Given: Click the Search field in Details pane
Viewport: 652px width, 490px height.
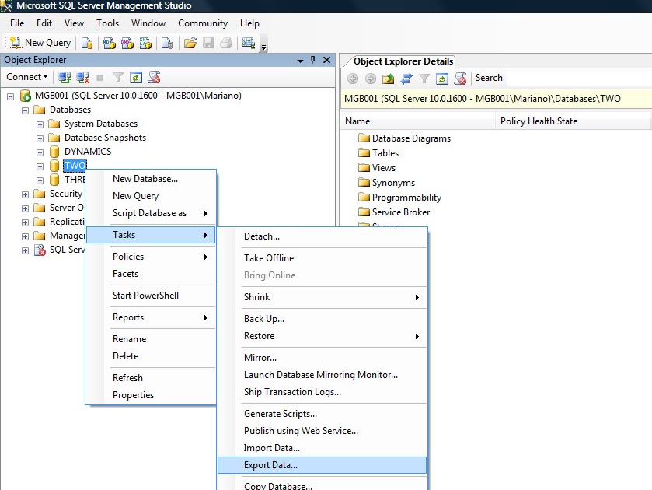Looking at the screenshot, I should 578,78.
